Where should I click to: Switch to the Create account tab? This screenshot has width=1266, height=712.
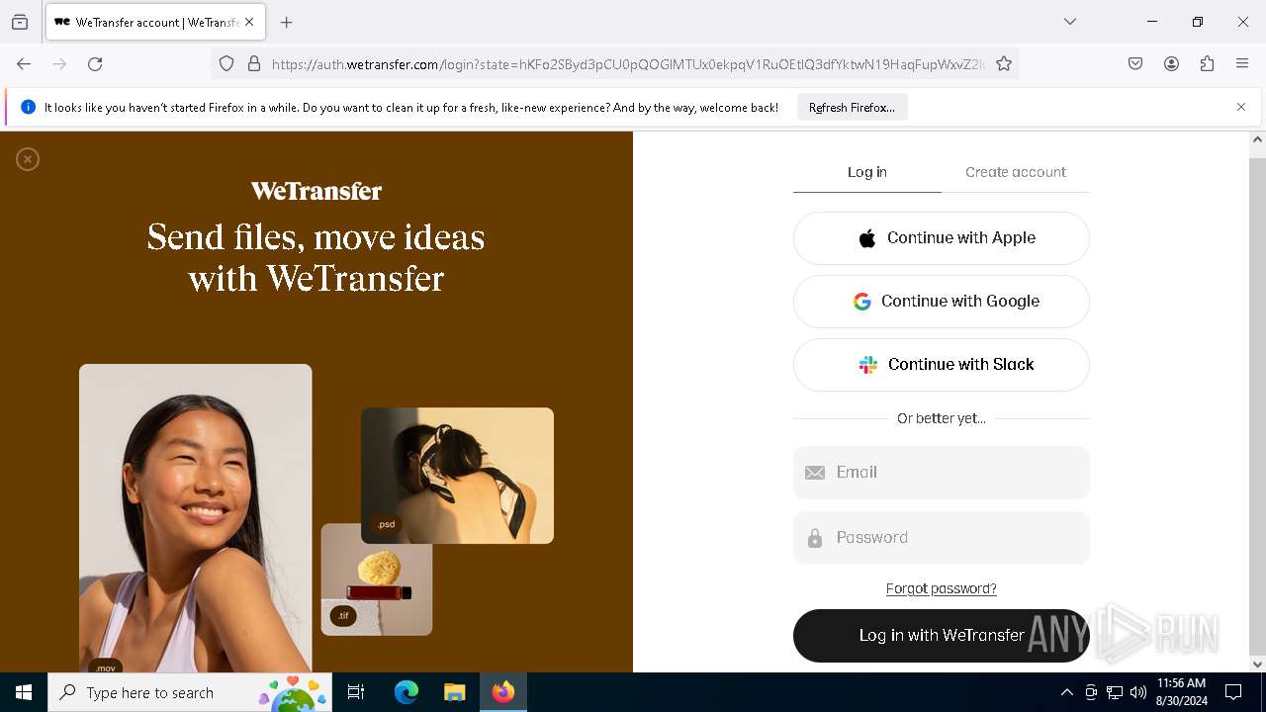(x=1016, y=172)
